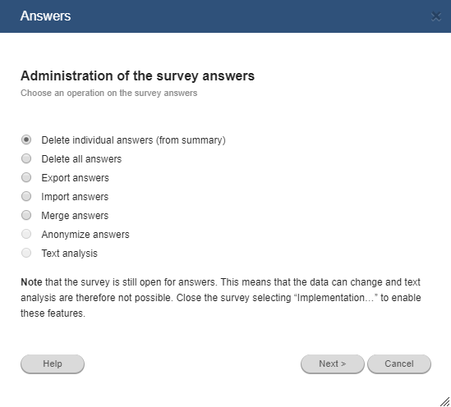
Task: Close the Answers dialog with the X icon
Action: (x=436, y=16)
